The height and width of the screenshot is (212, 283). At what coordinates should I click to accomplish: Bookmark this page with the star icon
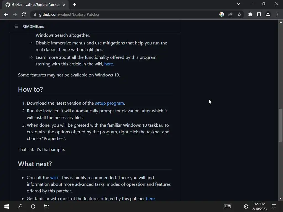coord(239,14)
